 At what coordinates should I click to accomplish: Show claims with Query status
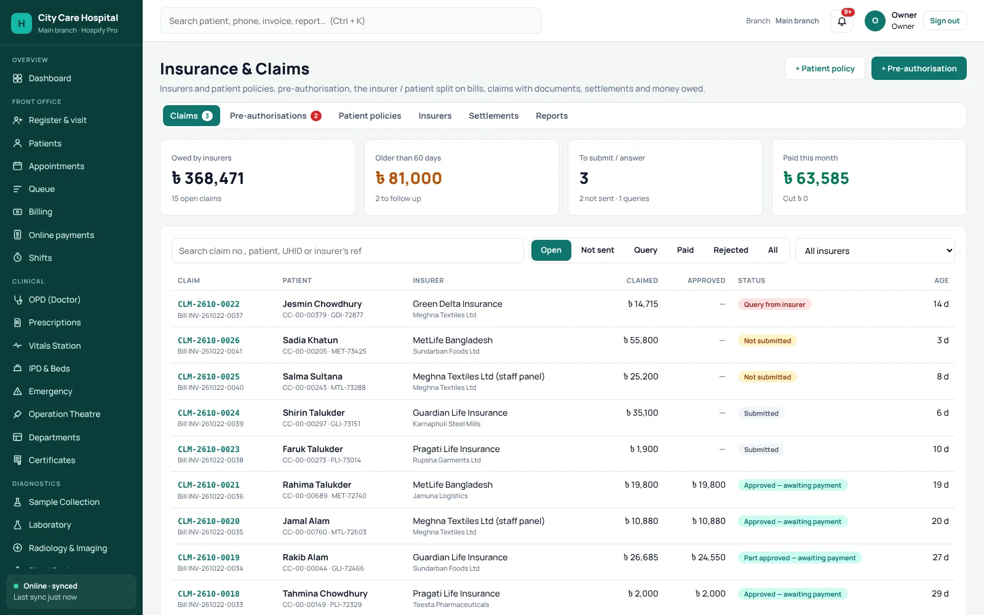tap(646, 250)
